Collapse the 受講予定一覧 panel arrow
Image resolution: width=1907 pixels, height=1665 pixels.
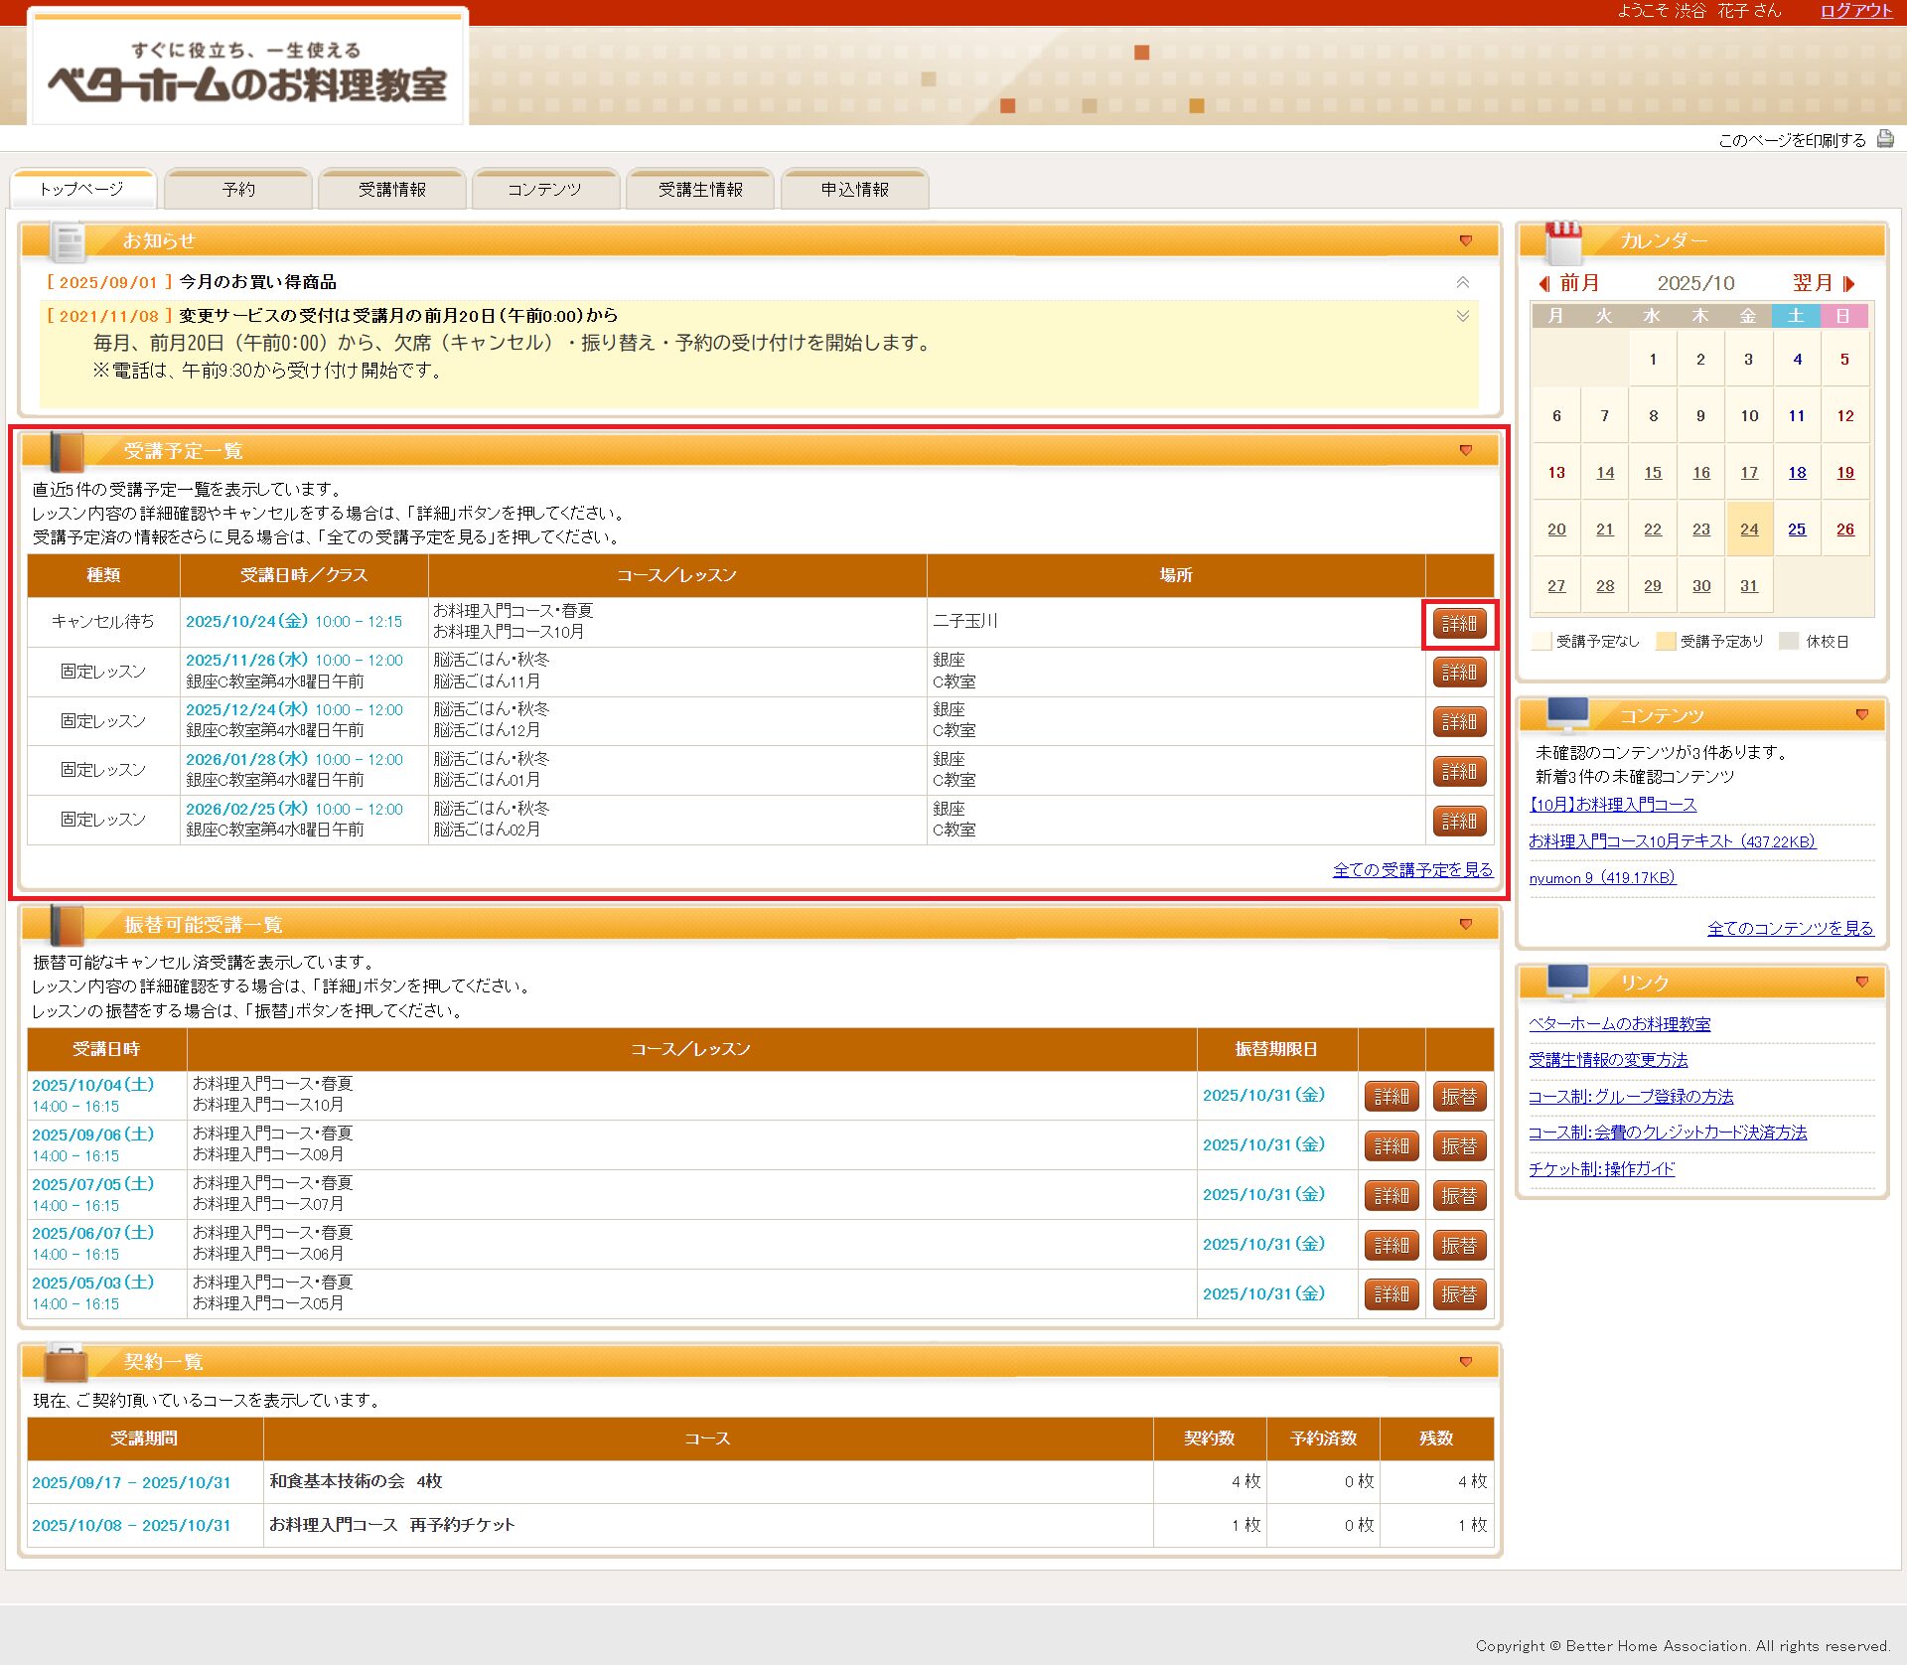[x=1465, y=451]
